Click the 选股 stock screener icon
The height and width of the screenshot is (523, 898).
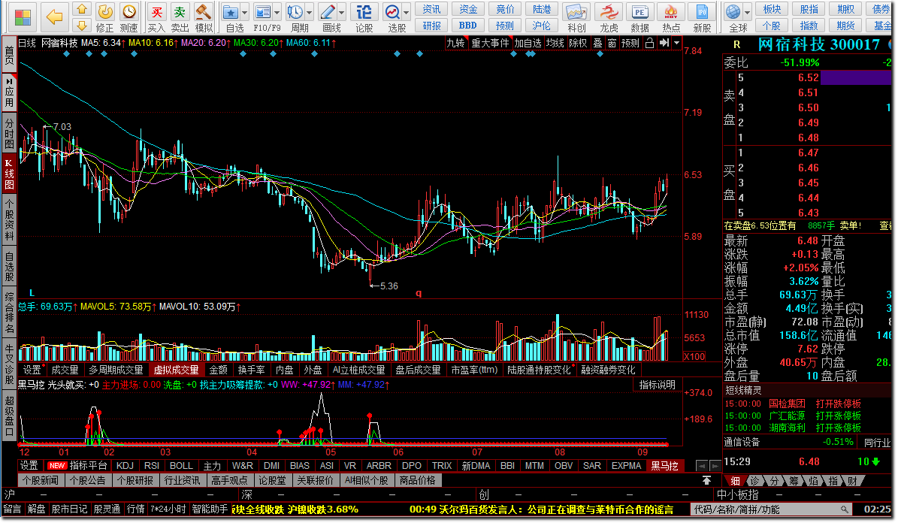tap(392, 12)
